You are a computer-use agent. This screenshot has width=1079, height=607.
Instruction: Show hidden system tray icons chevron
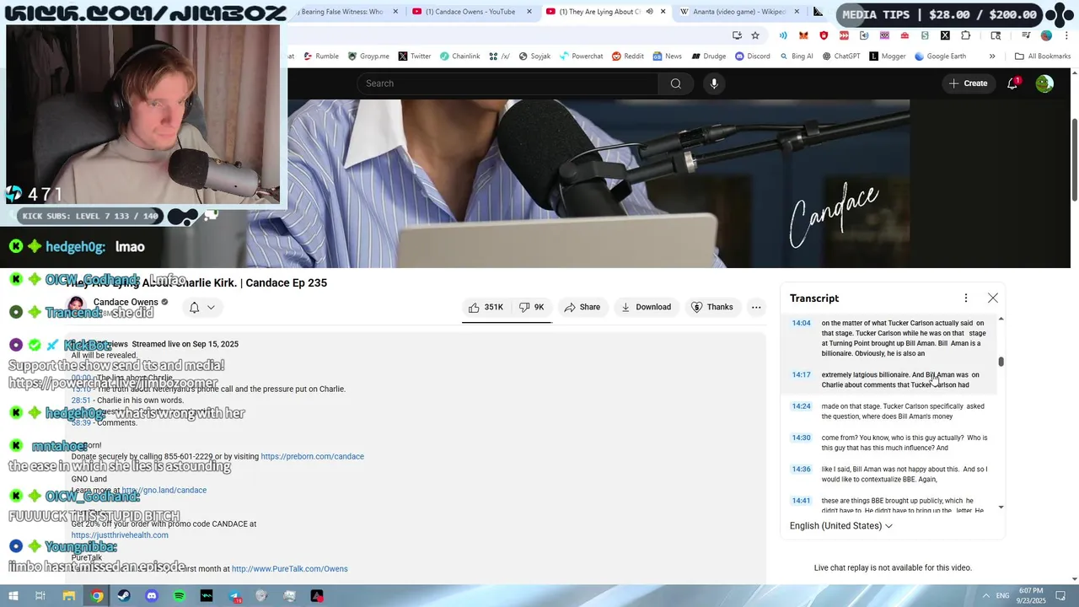986,596
